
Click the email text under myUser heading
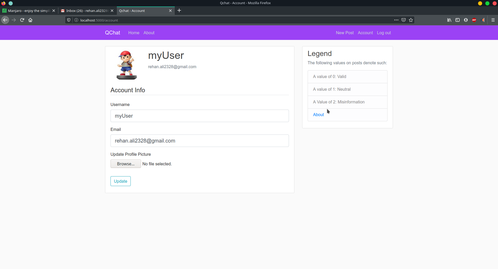172,67
